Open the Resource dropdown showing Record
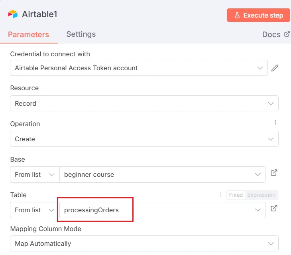The image size is (291, 255). pos(144,103)
